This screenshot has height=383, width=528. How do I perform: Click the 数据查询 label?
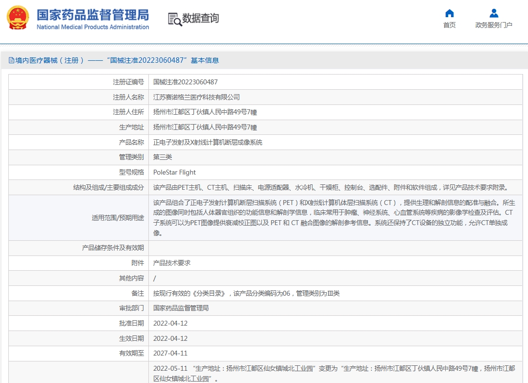click(200, 18)
